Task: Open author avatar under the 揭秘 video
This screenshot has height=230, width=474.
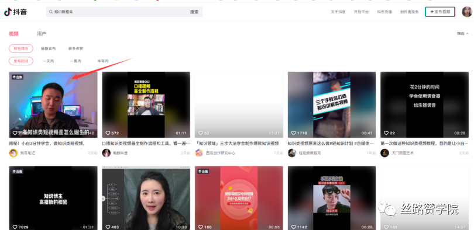Action: click(13, 153)
